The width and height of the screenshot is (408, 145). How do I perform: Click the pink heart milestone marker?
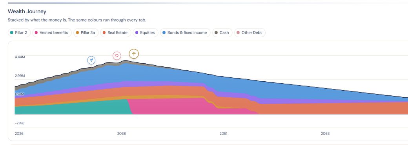point(117,56)
